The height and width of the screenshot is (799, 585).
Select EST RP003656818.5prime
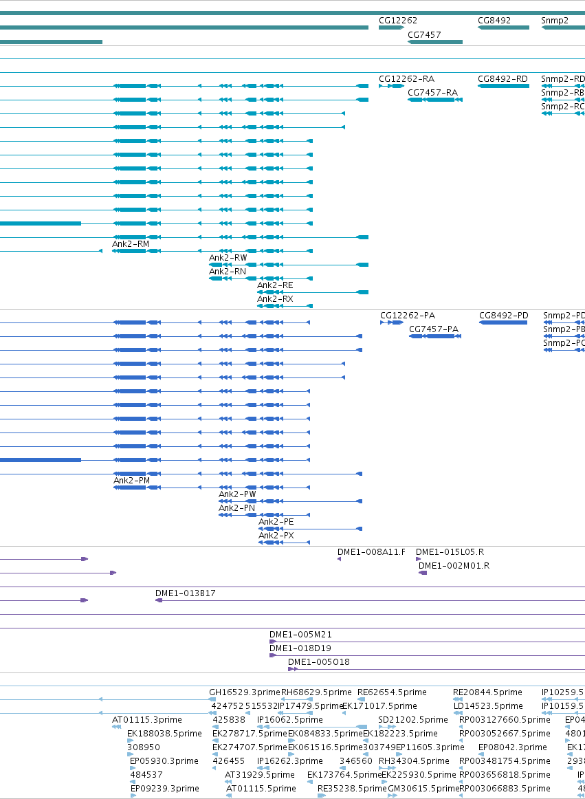(x=505, y=775)
